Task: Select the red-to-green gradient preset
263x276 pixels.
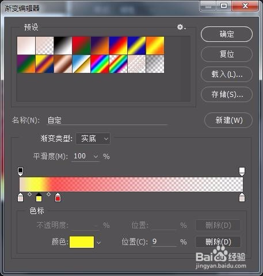Action: pos(81,46)
